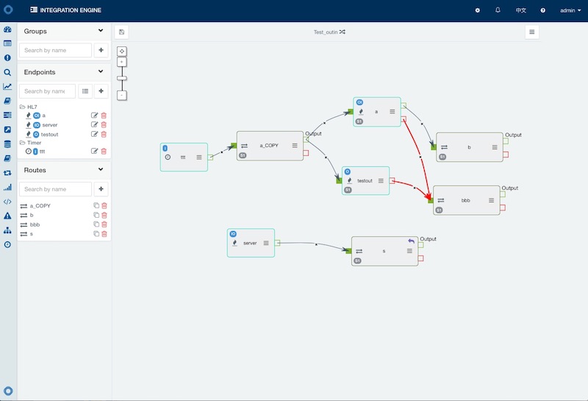Click the zoom slider handle
The width and height of the screenshot is (588, 401).
(x=122, y=78)
